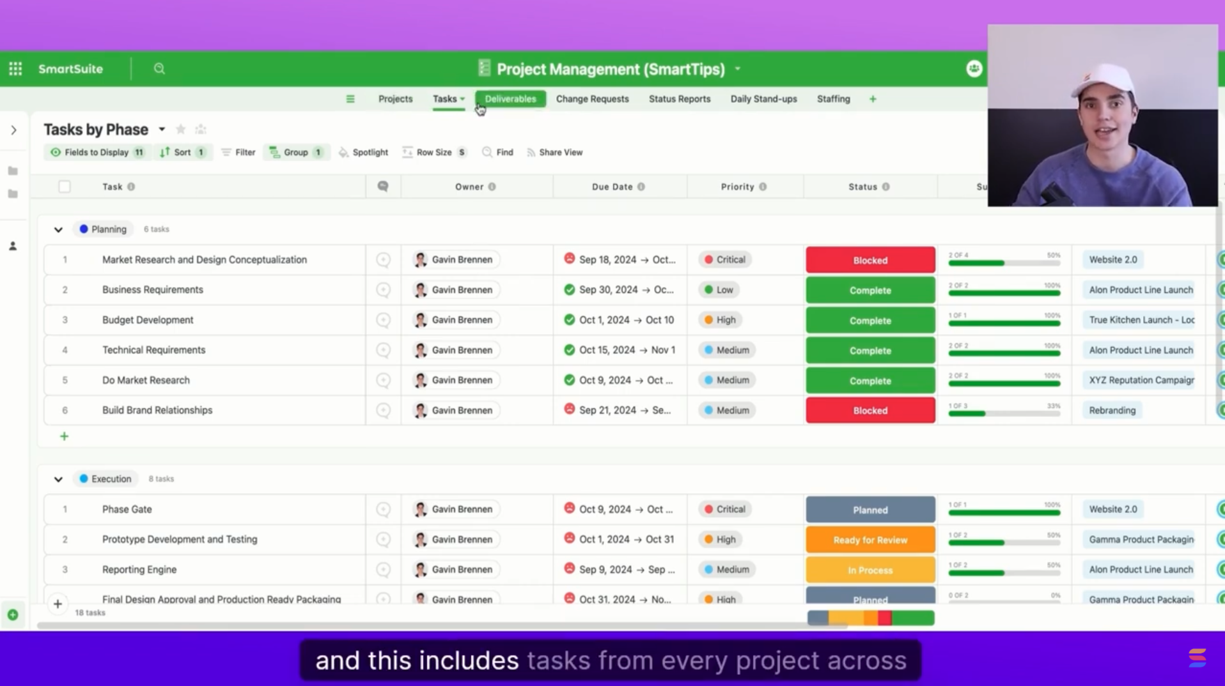1225x686 pixels.
Task: Expand the left sidebar with the chevron
Action: [x=13, y=130]
